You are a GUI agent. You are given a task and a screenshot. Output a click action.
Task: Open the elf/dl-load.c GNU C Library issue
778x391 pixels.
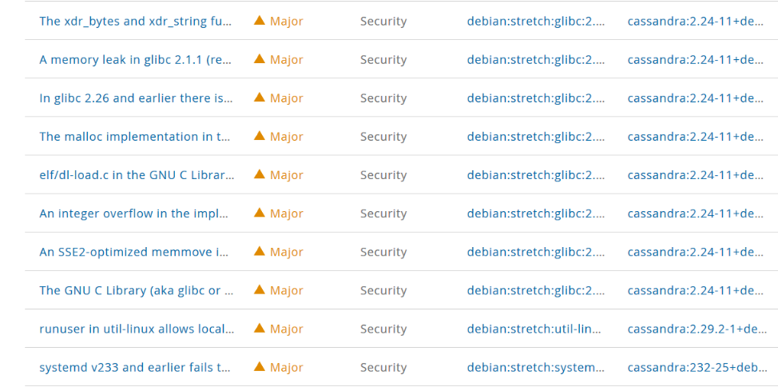click(137, 175)
